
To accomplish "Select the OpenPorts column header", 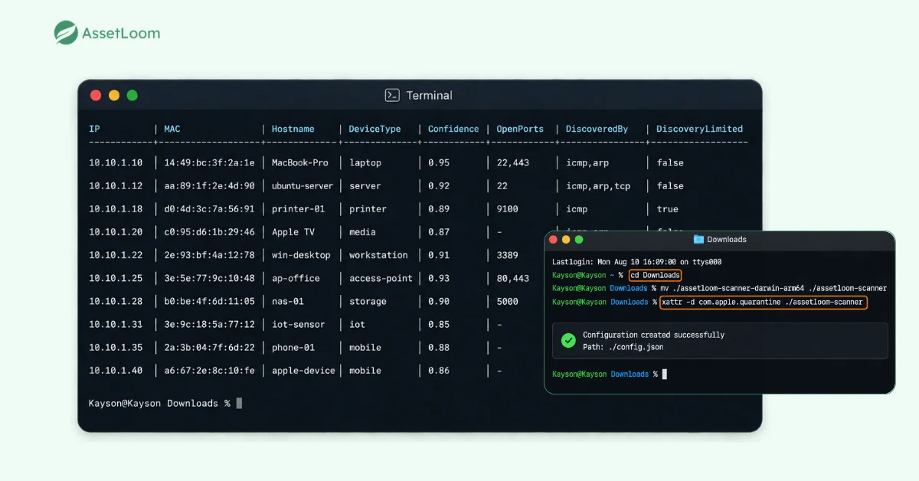I will [520, 129].
